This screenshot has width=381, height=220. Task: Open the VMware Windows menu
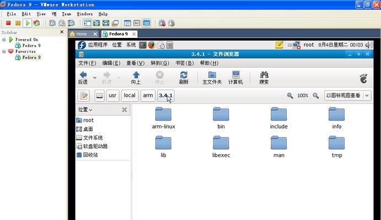(x=84, y=14)
